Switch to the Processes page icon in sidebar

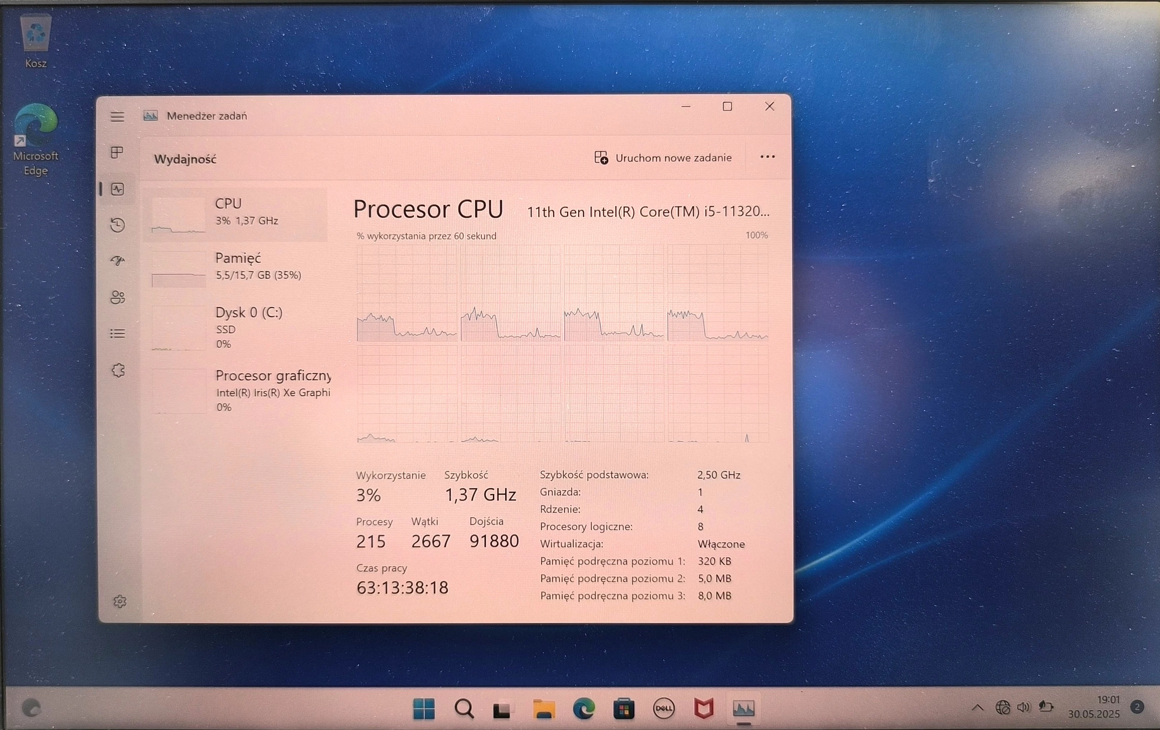tap(117, 153)
